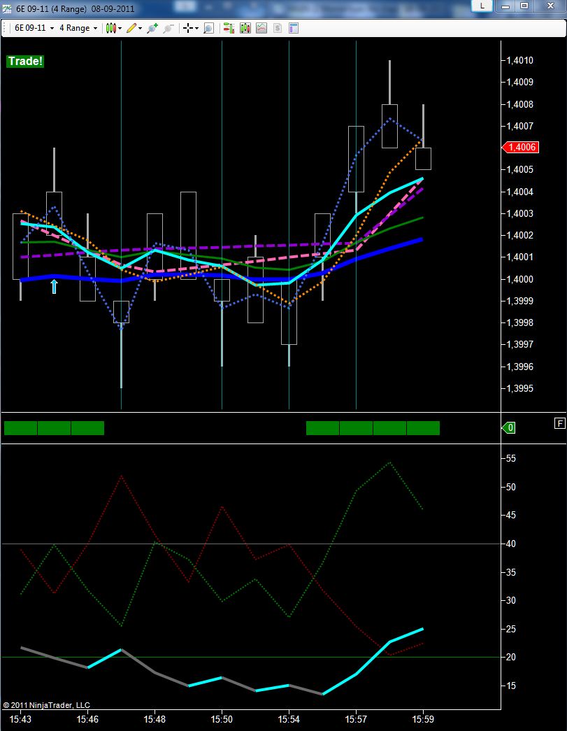Click the green Trade! label

(25, 61)
